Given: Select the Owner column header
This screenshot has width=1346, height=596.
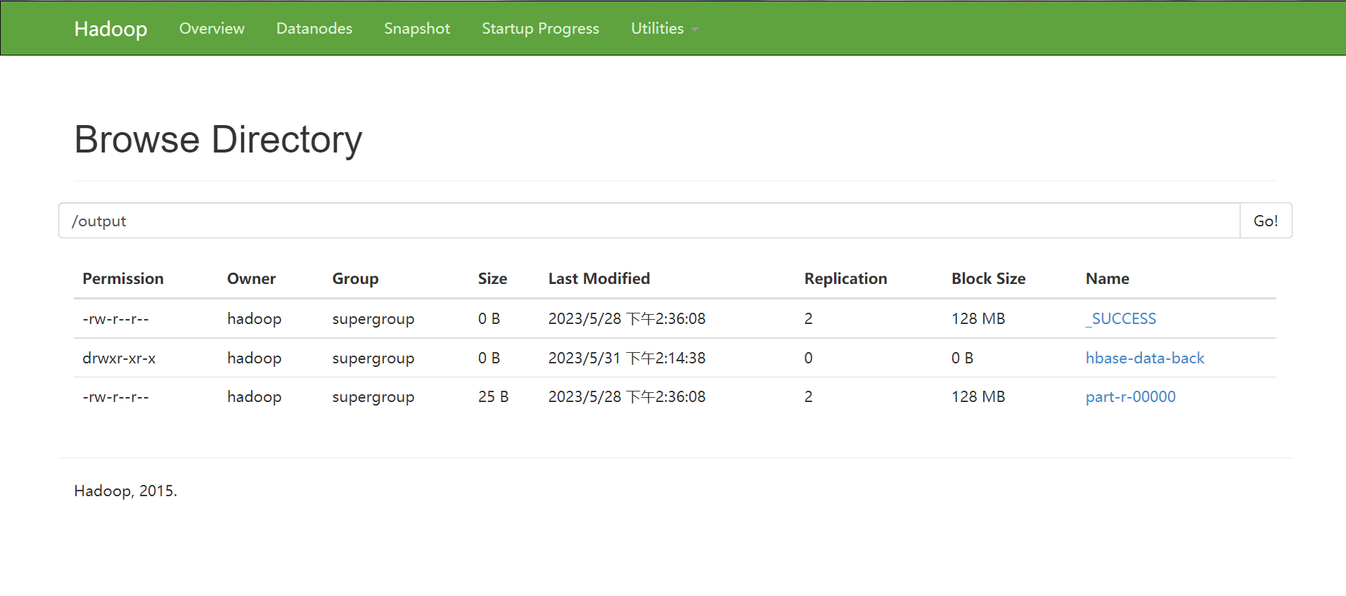Looking at the screenshot, I should [251, 278].
